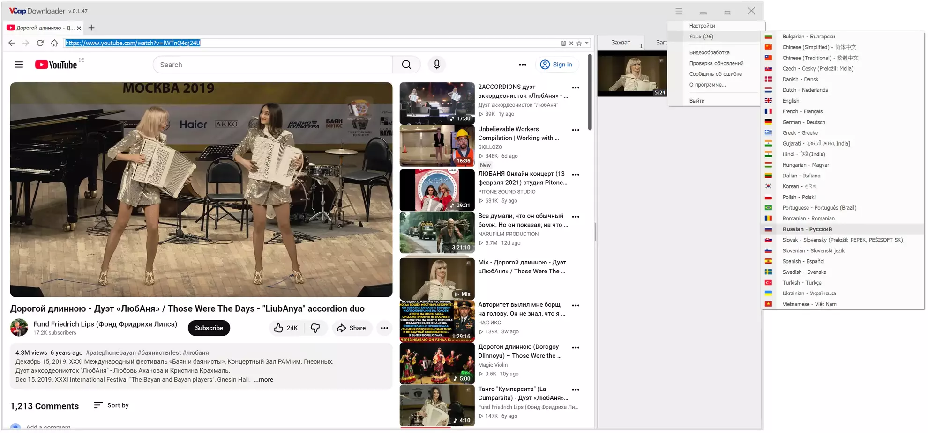This screenshot has height=433, width=928.
Task: Share the video
Action: point(351,328)
